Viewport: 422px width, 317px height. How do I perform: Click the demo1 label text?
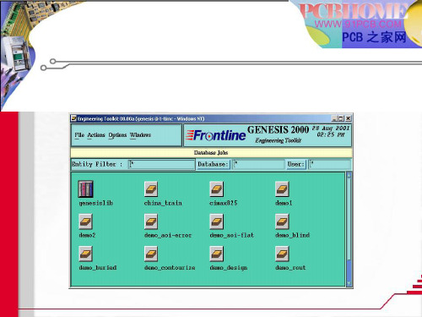(284, 203)
